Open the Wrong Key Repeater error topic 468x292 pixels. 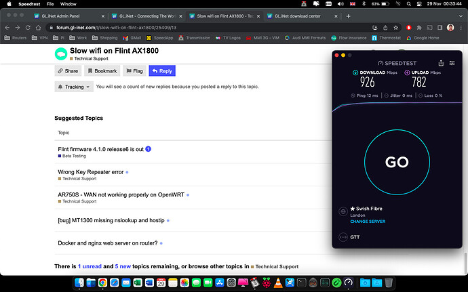tap(90, 172)
